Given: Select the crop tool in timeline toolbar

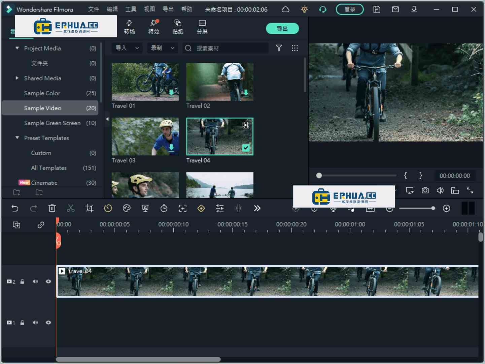Looking at the screenshot, I should pyautogui.click(x=89, y=208).
